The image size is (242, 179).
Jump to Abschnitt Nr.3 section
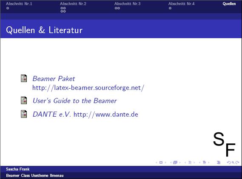127,4
